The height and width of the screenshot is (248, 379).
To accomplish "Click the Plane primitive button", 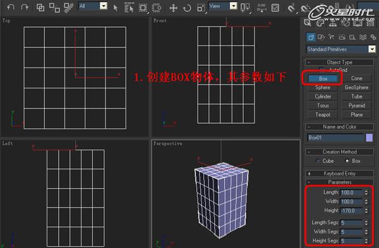I will pos(356,115).
